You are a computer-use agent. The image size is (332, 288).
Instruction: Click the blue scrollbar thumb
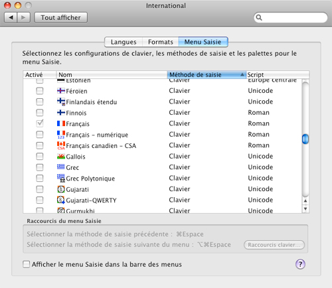coord(305,139)
